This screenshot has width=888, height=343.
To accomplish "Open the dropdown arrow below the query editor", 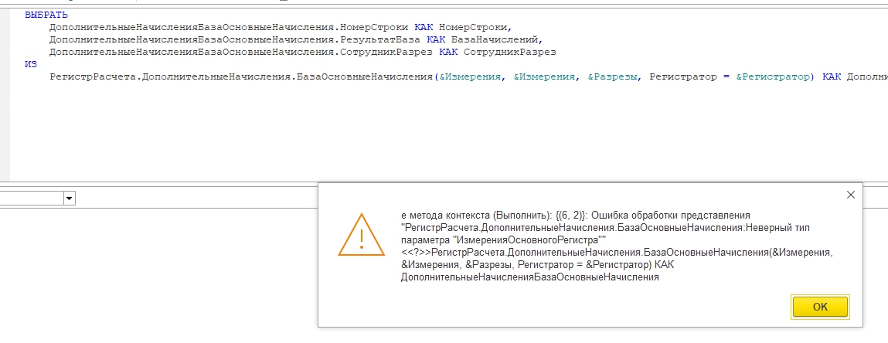I will click(x=70, y=199).
